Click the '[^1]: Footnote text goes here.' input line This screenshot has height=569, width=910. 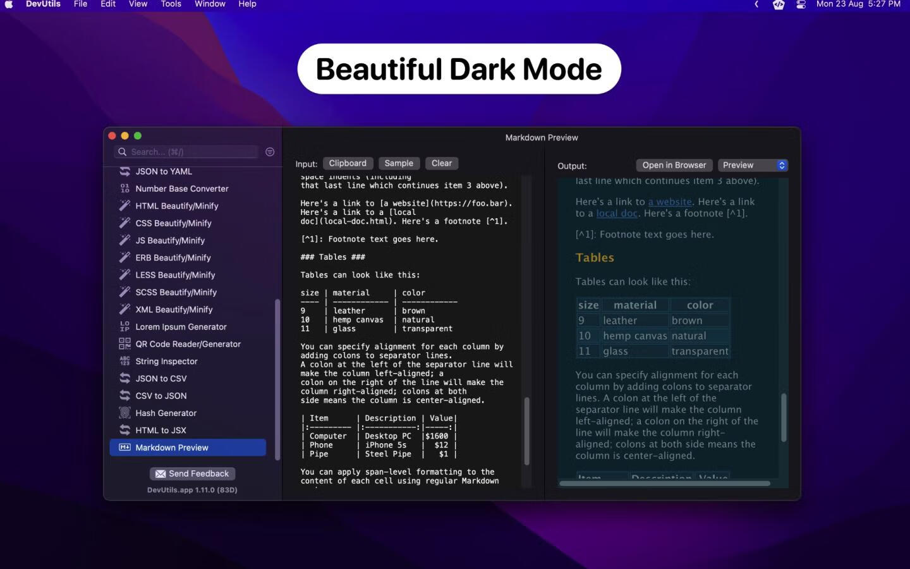(x=369, y=239)
